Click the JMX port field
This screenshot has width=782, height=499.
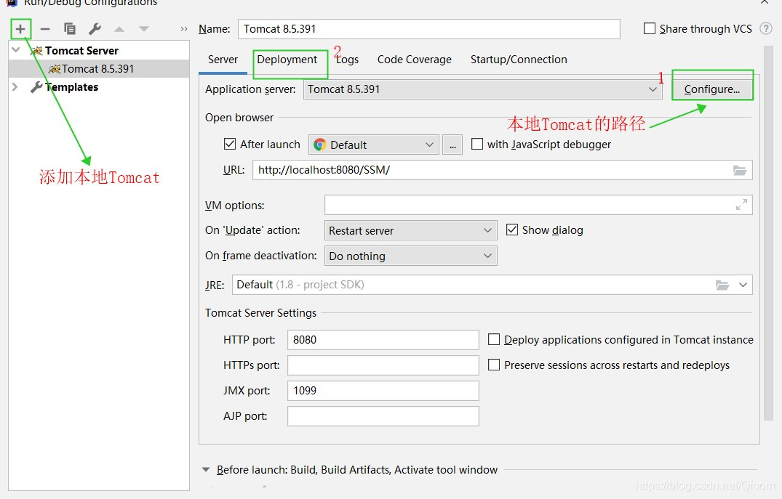[383, 391]
